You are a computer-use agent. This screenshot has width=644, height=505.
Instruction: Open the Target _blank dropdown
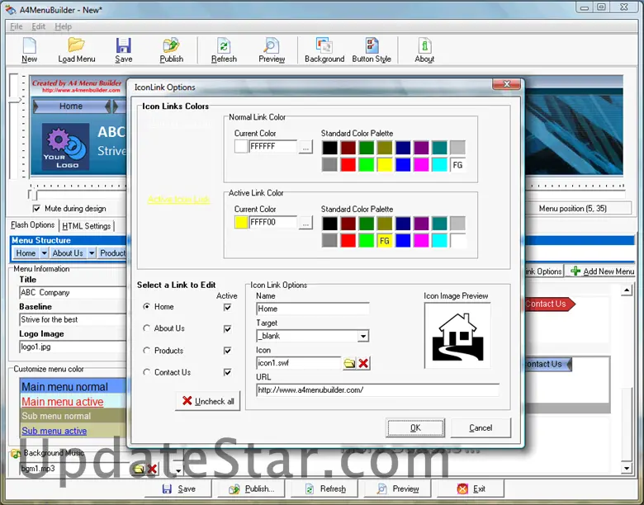[x=362, y=337]
